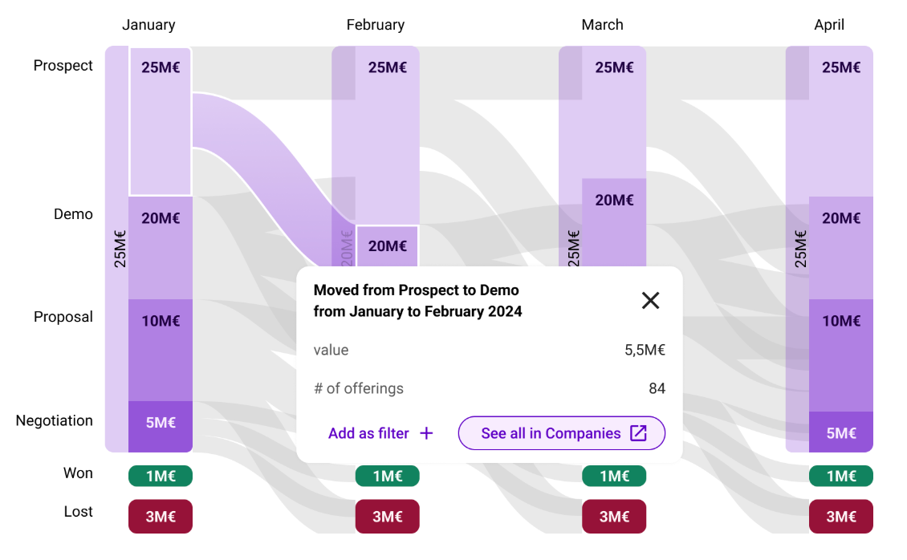907x560 pixels.
Task: Select April Negotiation 5M€ segment
Action: point(840,432)
